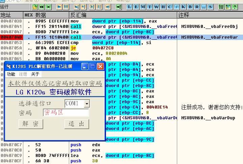The image size is (243, 164).
Task: Open Executable modules with E button
Action: click(136, 7)
